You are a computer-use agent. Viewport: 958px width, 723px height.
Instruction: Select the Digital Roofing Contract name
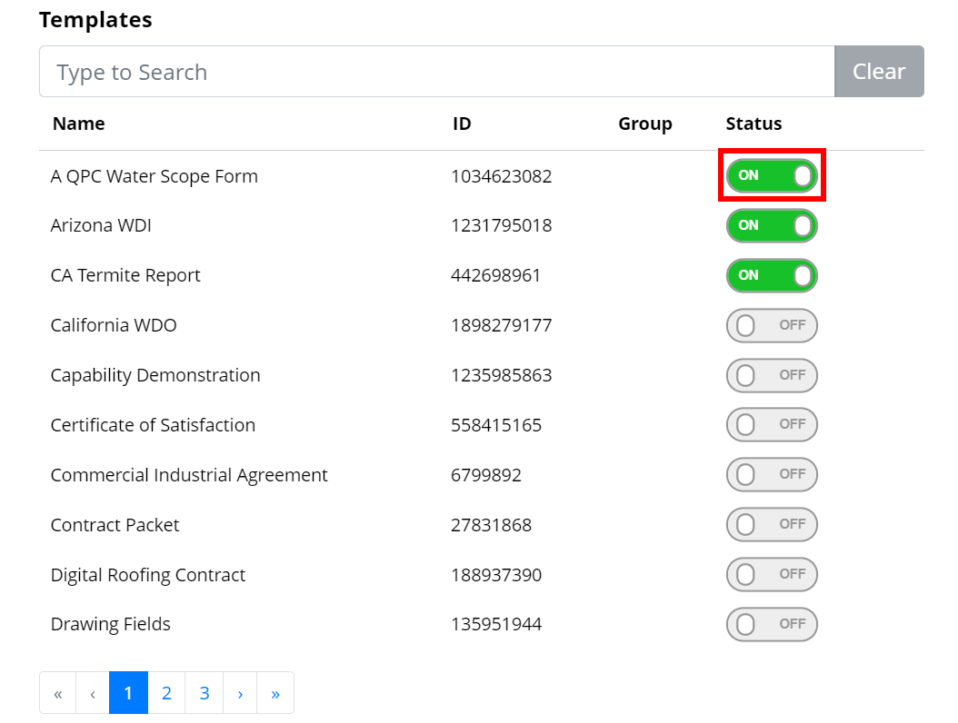tap(148, 575)
